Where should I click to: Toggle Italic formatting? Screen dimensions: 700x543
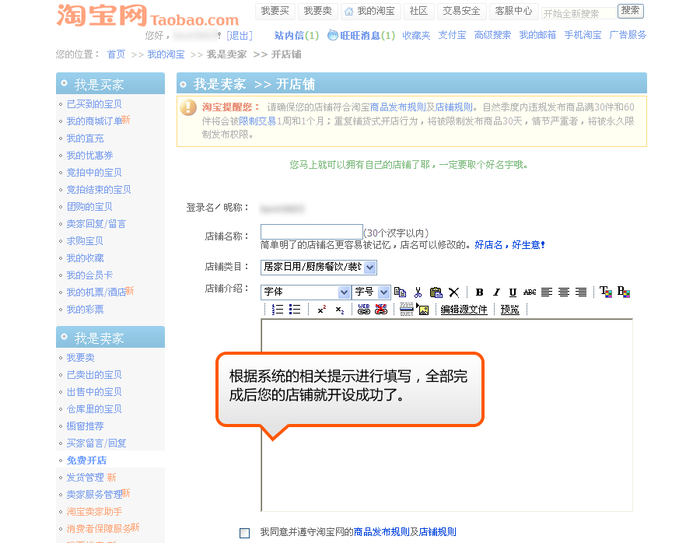pos(496,292)
